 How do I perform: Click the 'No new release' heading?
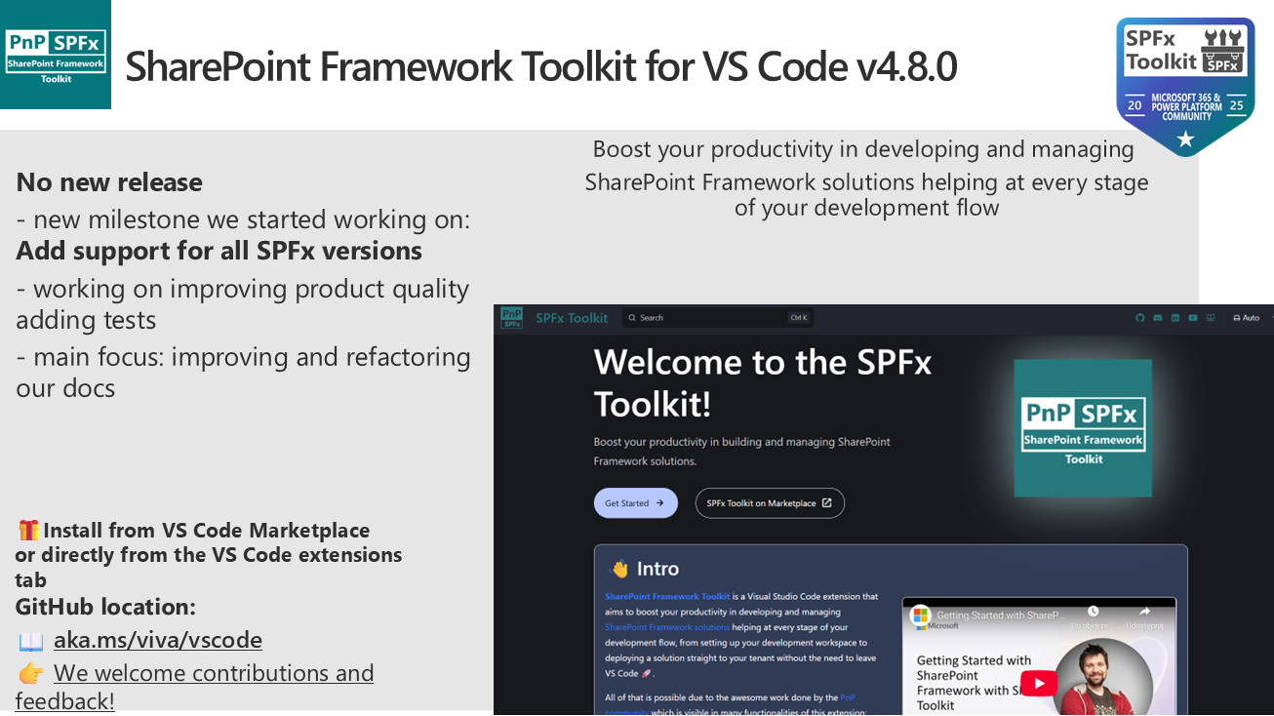pyautogui.click(x=109, y=182)
